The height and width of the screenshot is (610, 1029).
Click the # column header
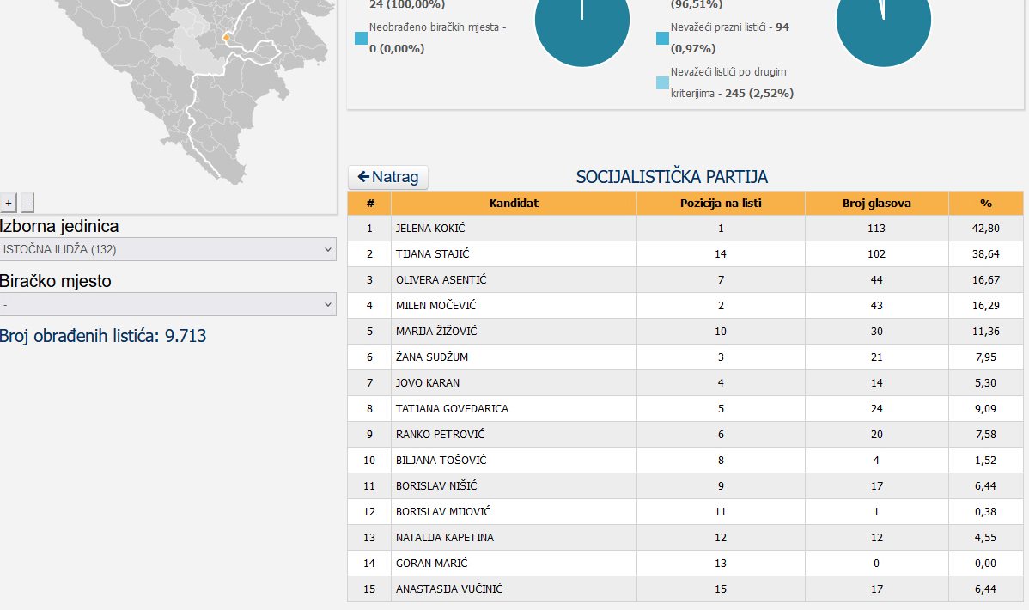tap(369, 204)
